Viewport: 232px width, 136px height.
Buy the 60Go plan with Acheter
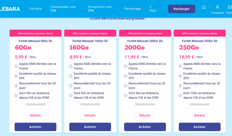point(35,127)
